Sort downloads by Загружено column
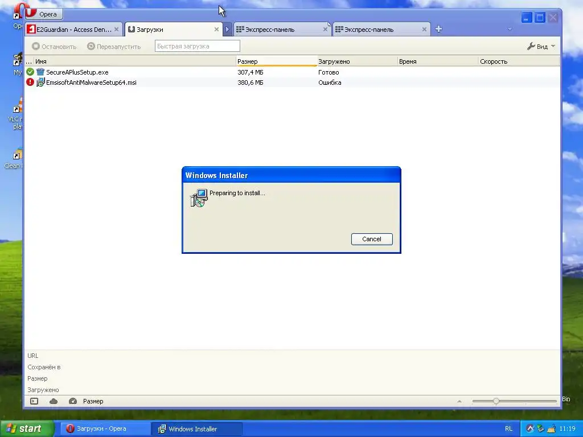583x437 pixels. tap(357, 61)
